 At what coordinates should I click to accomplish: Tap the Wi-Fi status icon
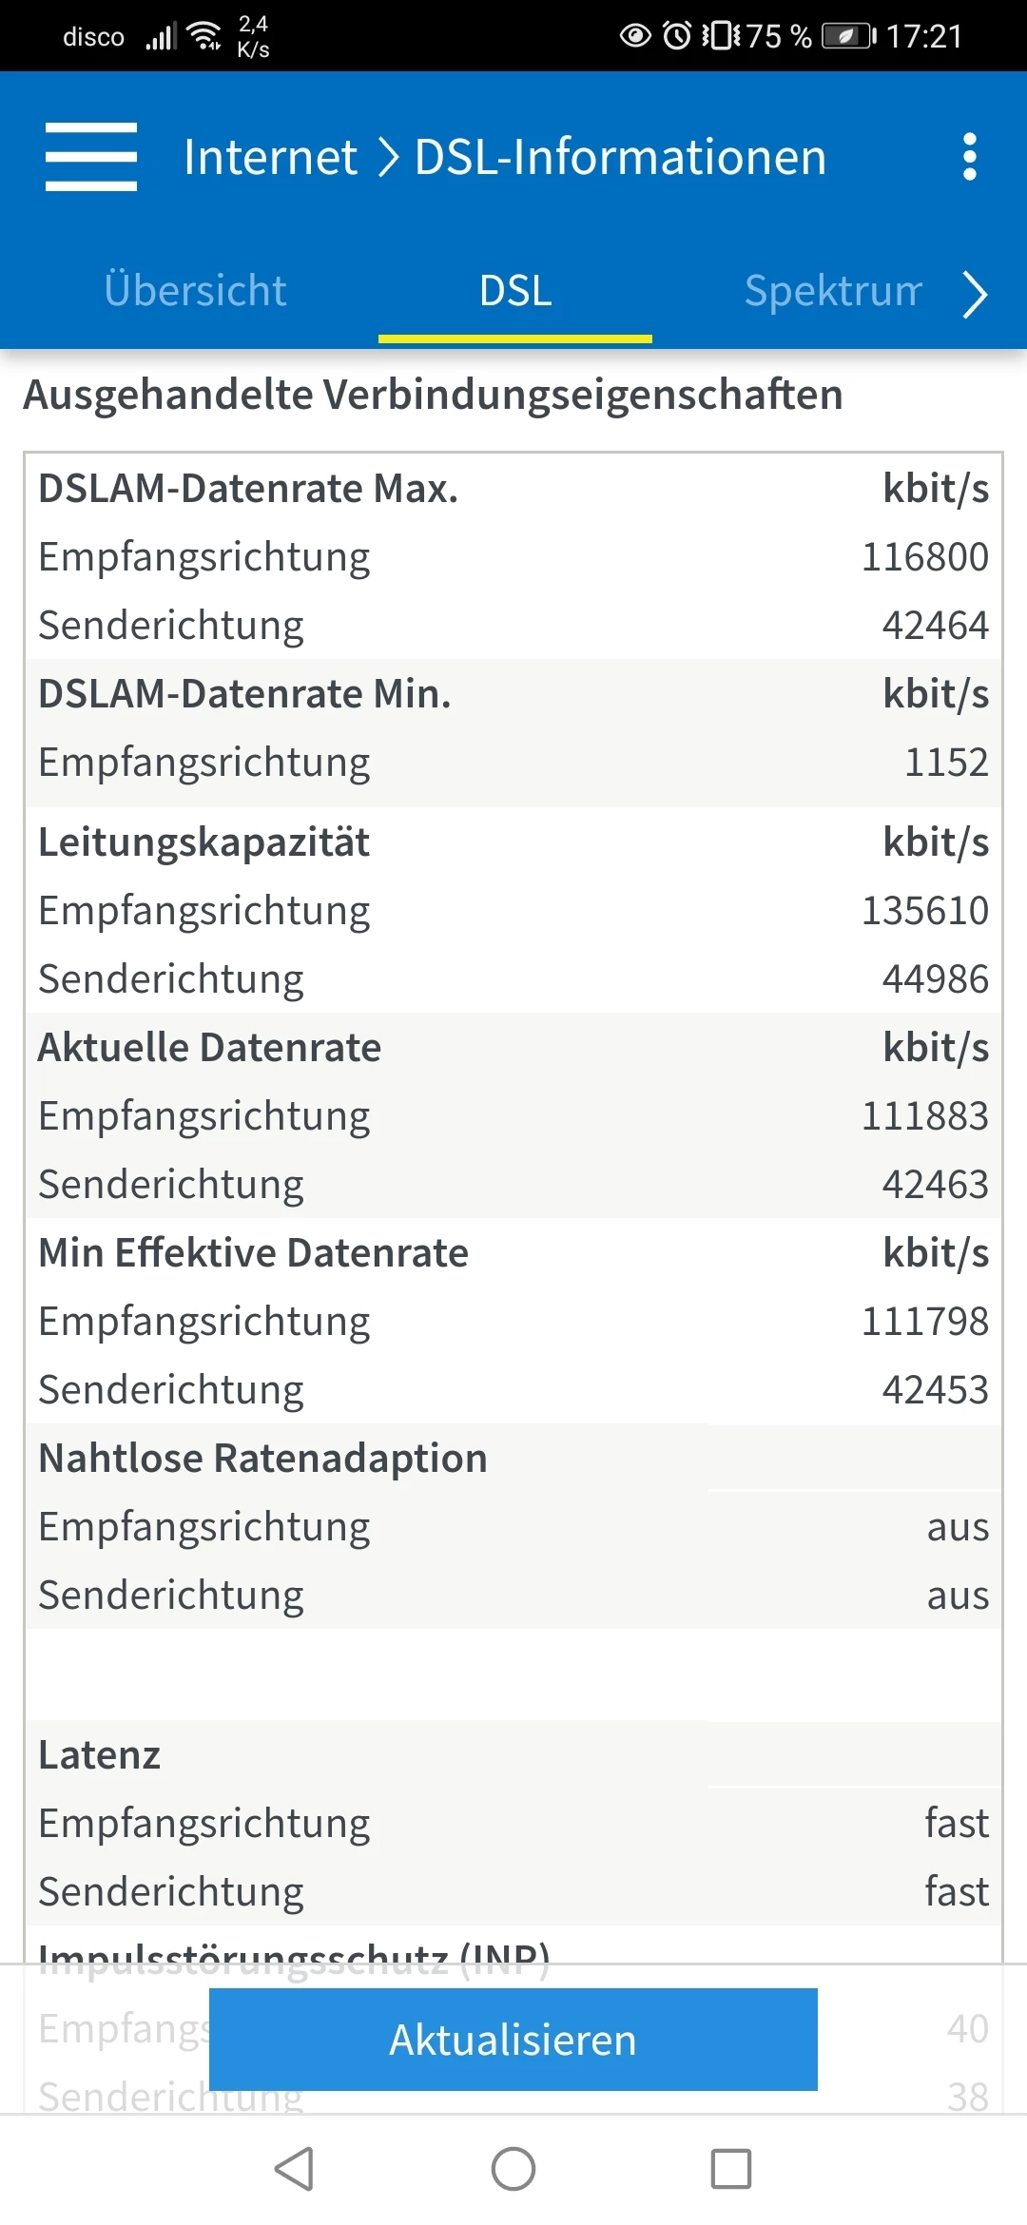click(x=204, y=36)
